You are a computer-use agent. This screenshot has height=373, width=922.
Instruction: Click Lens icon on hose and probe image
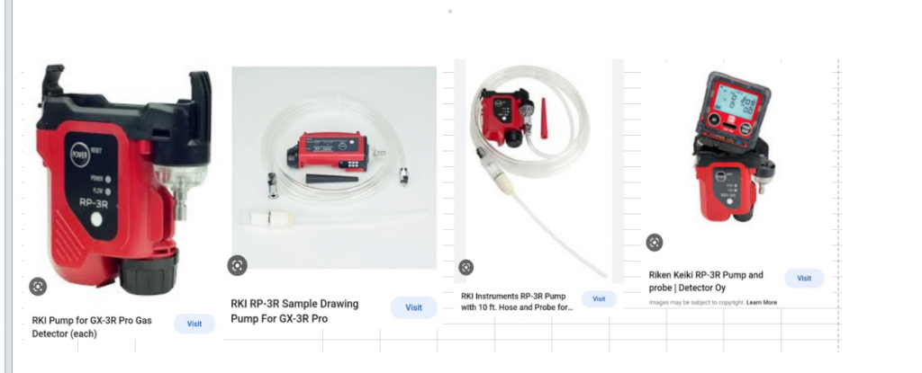pyautogui.click(x=466, y=267)
